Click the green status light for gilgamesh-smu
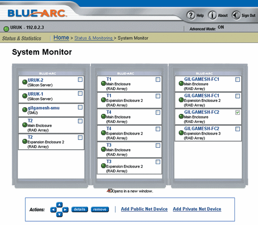The image size is (258, 225). click(x=25, y=110)
